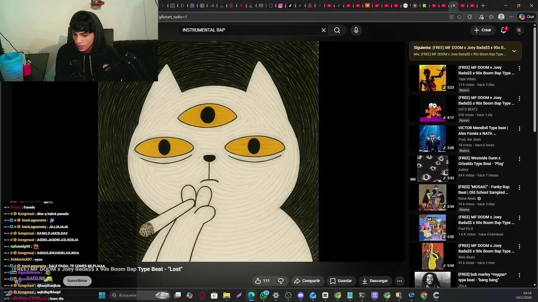Open Edge profile avatar icon

click(x=501, y=17)
